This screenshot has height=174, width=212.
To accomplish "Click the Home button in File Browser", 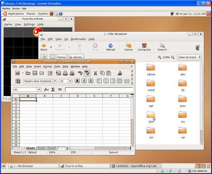I will coord(129,47).
